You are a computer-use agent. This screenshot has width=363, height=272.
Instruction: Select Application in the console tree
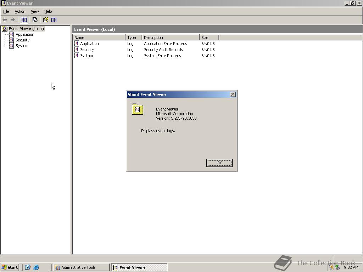[24, 34]
